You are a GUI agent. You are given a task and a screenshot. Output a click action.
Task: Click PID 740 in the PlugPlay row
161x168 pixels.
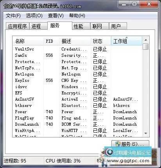49,118
